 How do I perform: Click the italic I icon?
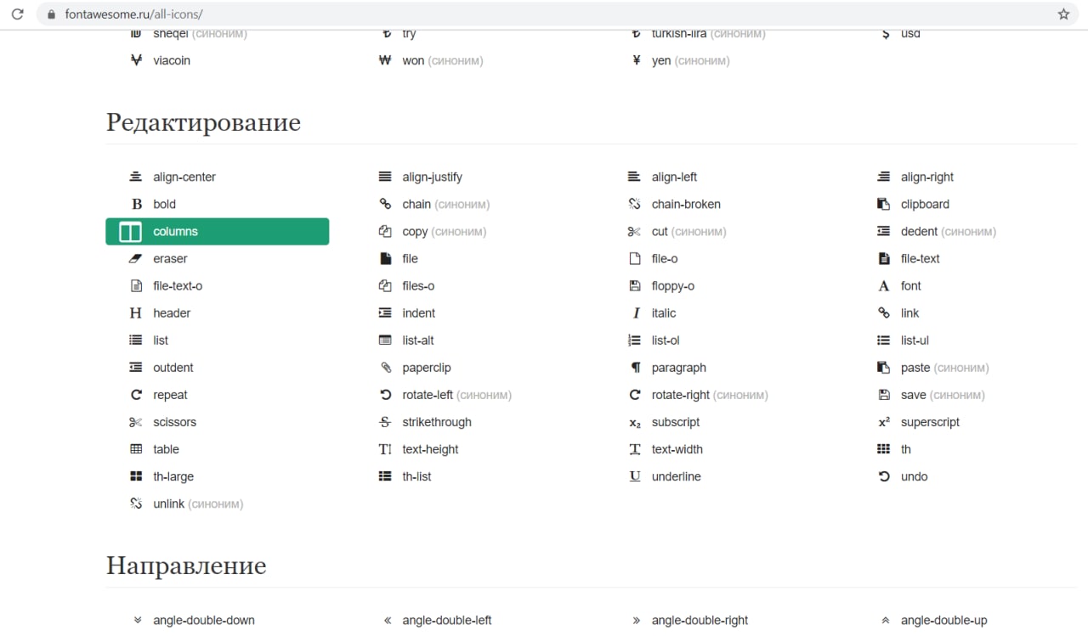636,312
